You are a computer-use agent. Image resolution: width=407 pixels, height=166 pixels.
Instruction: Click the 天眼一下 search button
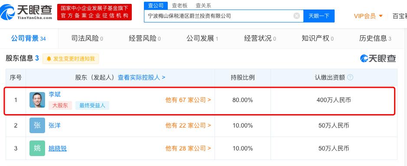tap(319, 16)
